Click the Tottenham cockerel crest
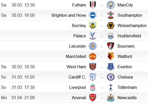Image resolution: width=148 pixels, height=103 pixels. [x=111, y=87]
